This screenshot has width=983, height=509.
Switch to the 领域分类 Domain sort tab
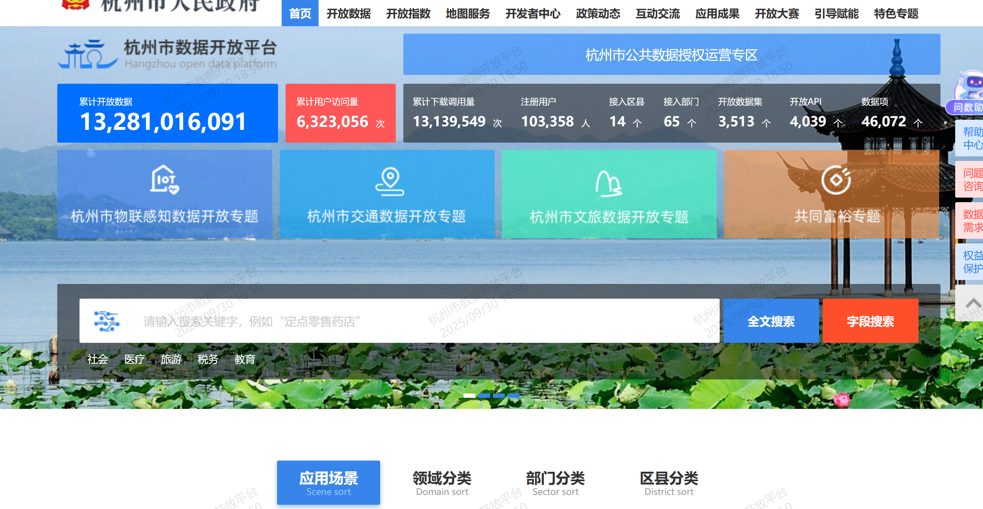point(442,483)
